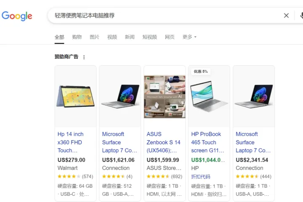Click Surface Laptop image on US$1,621.06 card
The width and height of the screenshot is (303, 202).
click(120, 96)
